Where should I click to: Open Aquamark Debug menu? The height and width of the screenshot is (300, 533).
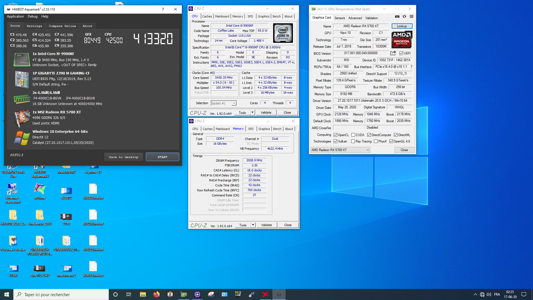pos(32,16)
